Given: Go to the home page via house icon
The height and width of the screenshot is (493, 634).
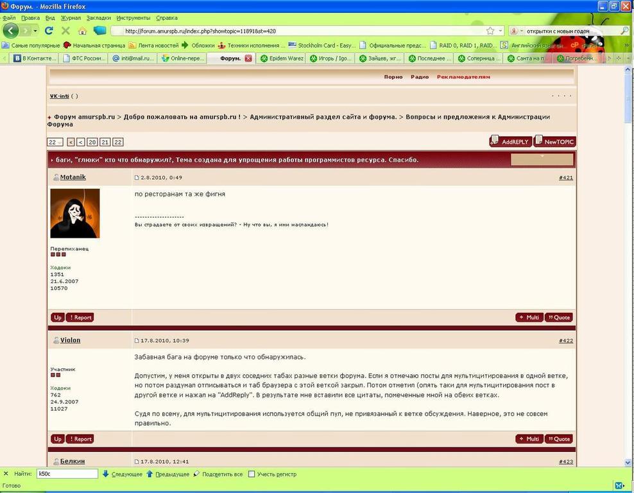Looking at the screenshot, I should (x=82, y=31).
